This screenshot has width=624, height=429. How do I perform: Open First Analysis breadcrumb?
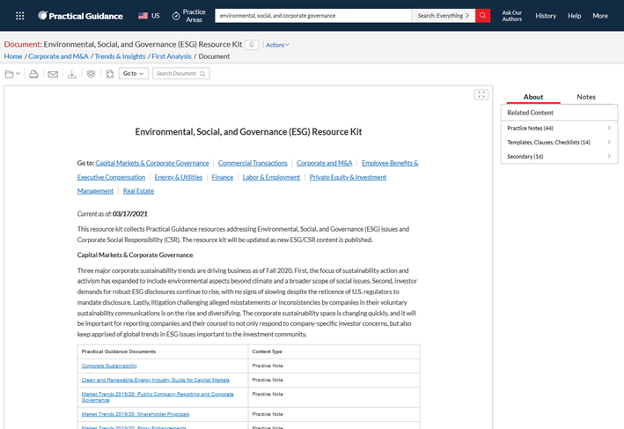pyautogui.click(x=172, y=56)
